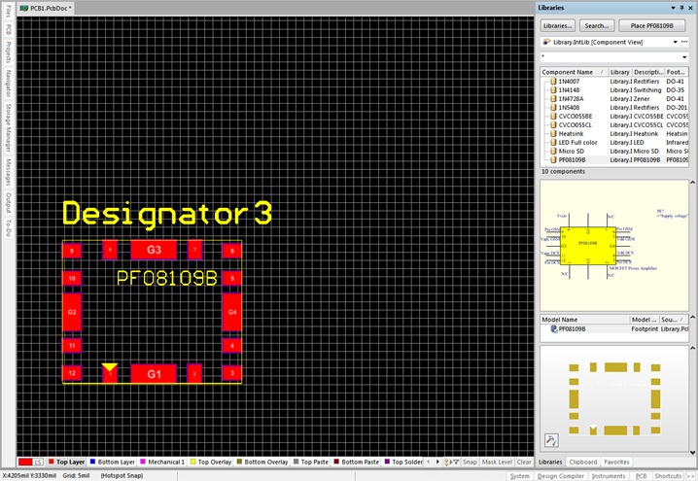Switch to the Top Layer tab
698x481 pixels.
coord(66,462)
